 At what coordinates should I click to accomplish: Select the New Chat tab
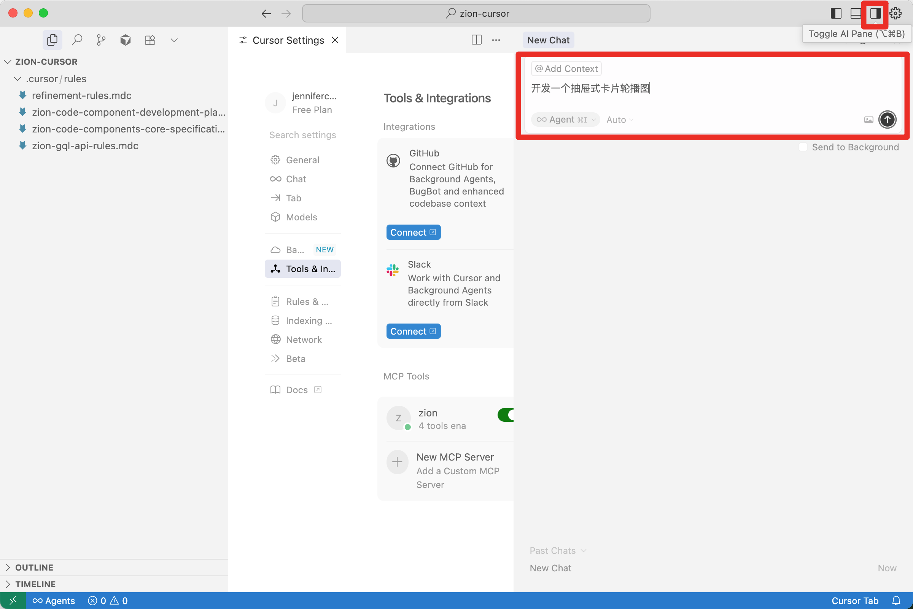click(x=548, y=40)
